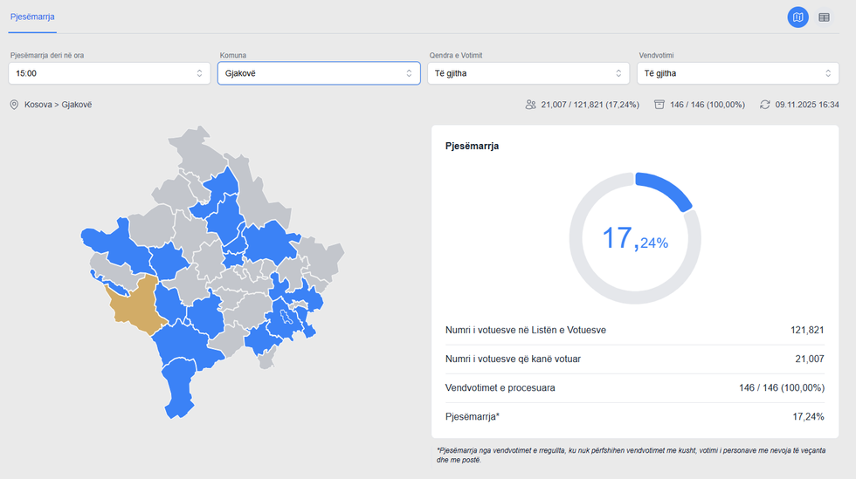Open the 15:00 time dropdown
This screenshot has height=479, width=856.
coord(109,73)
